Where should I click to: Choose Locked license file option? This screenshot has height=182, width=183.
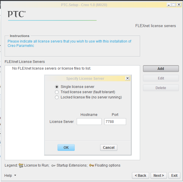pos(57,97)
